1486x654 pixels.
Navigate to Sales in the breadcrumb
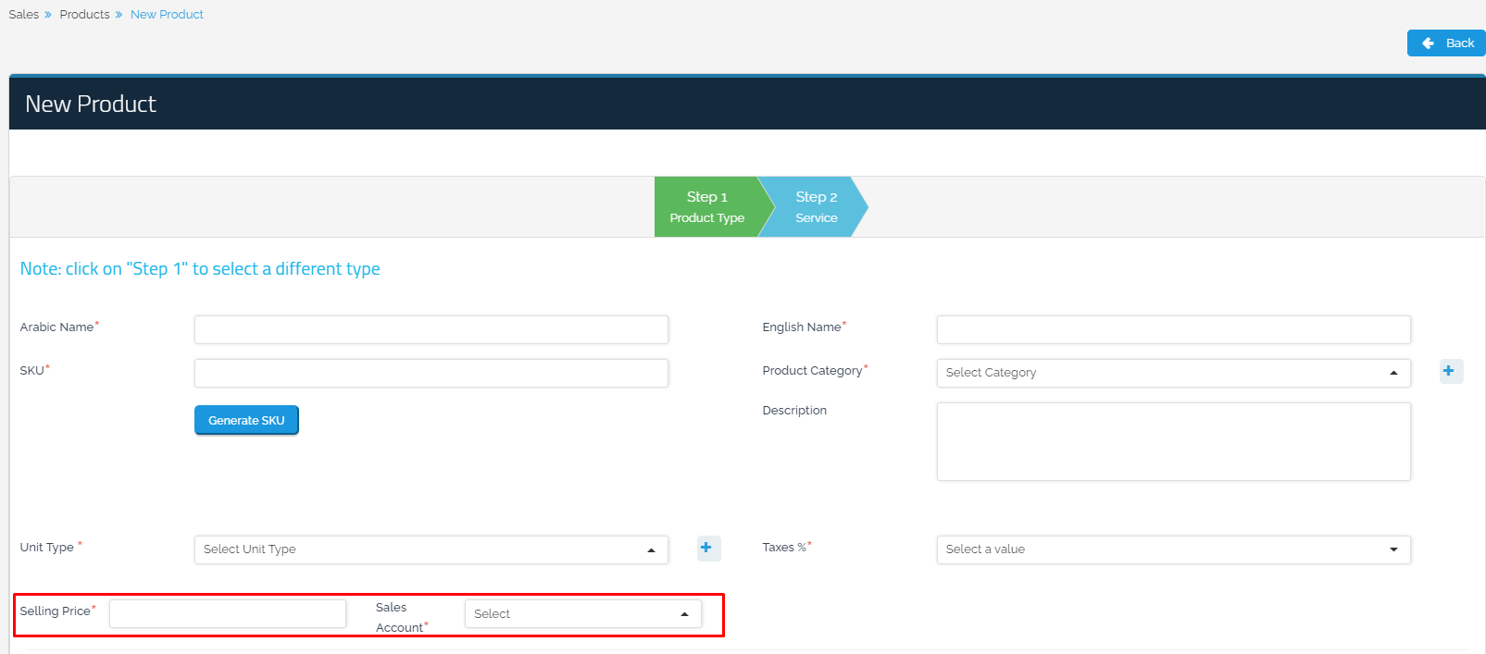[x=24, y=15]
